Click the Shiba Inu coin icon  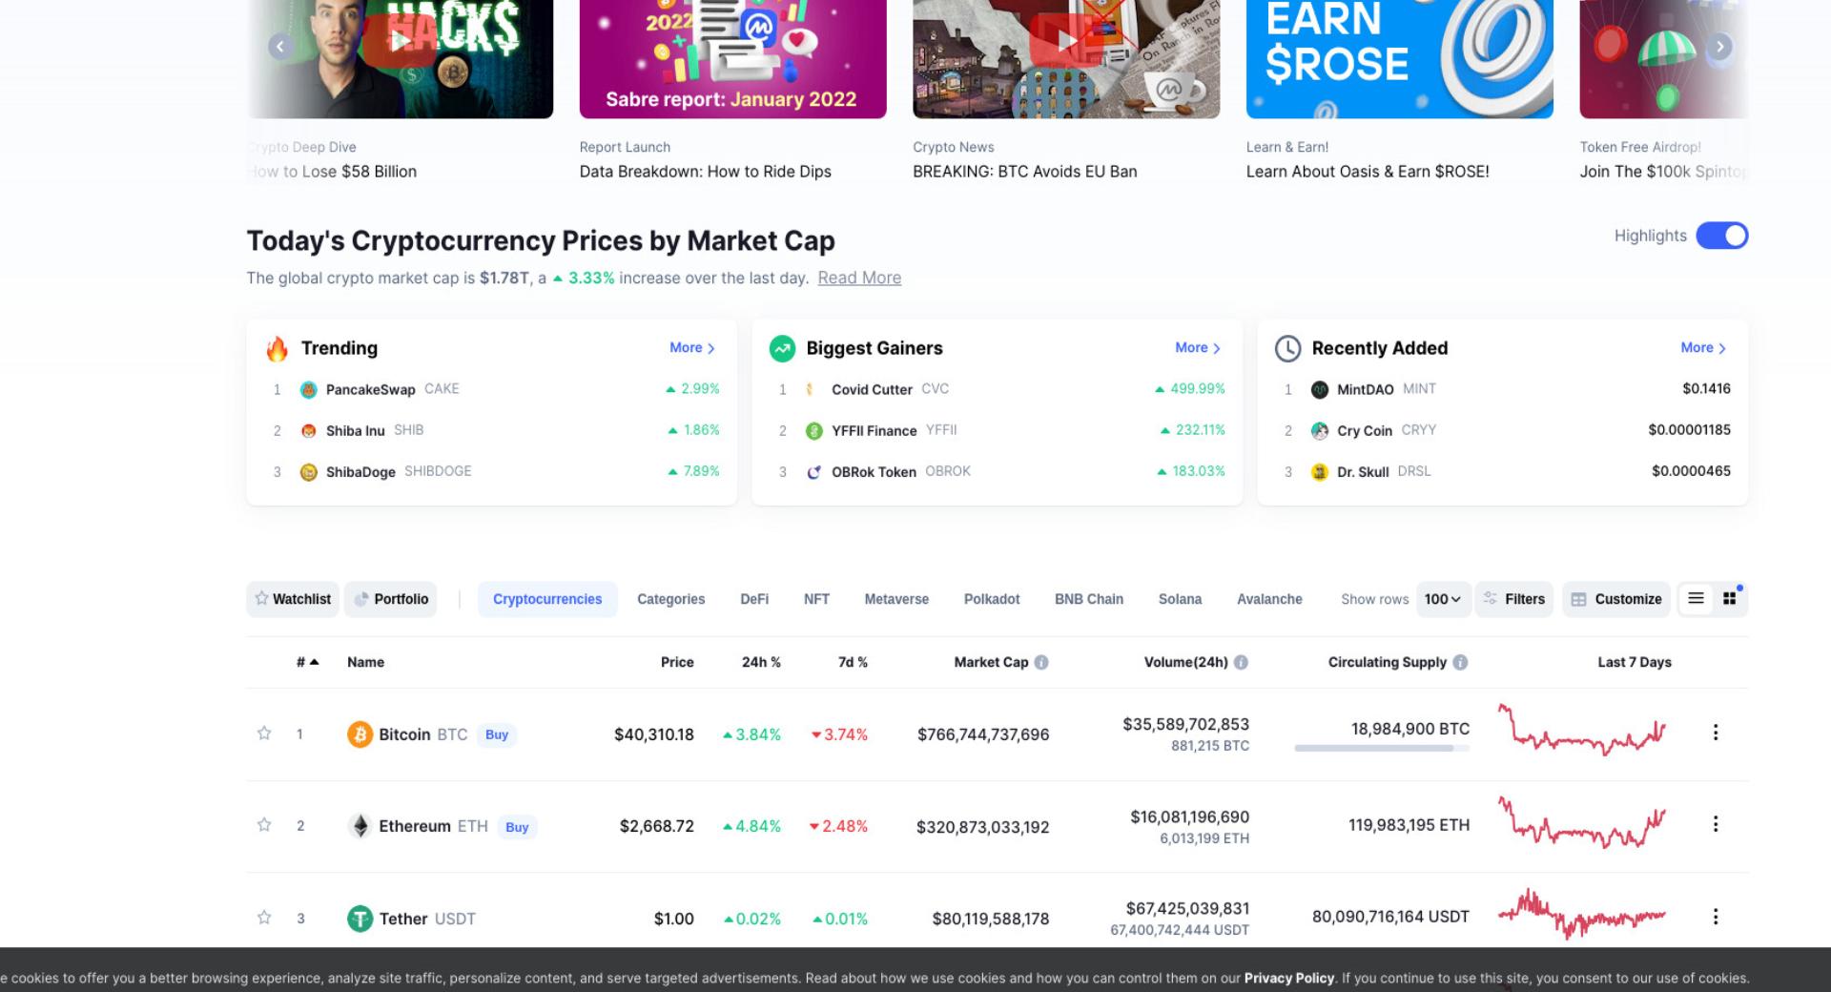(308, 430)
